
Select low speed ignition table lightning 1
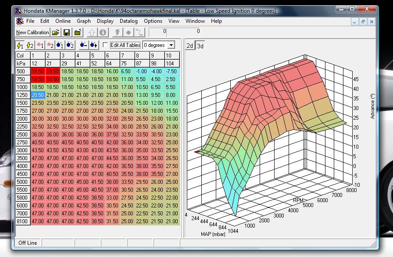(20, 45)
